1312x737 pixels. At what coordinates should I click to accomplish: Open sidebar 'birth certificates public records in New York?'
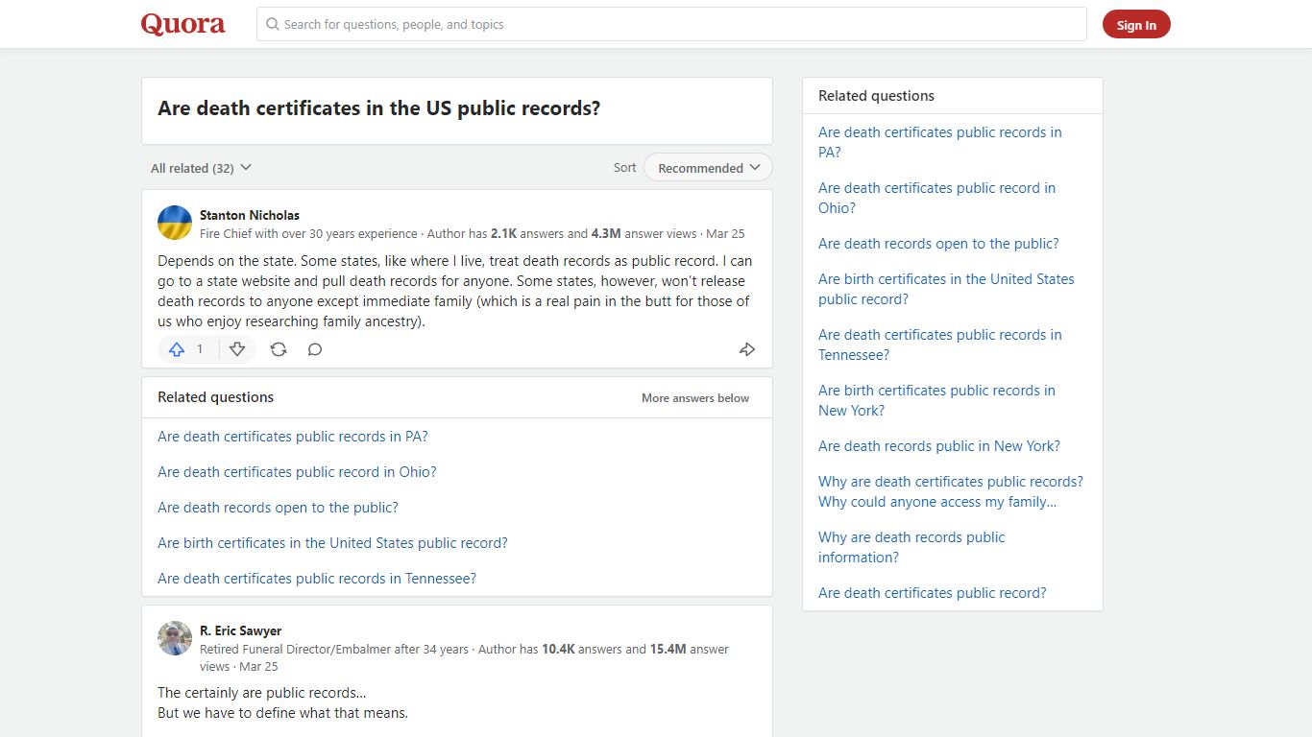click(x=936, y=400)
